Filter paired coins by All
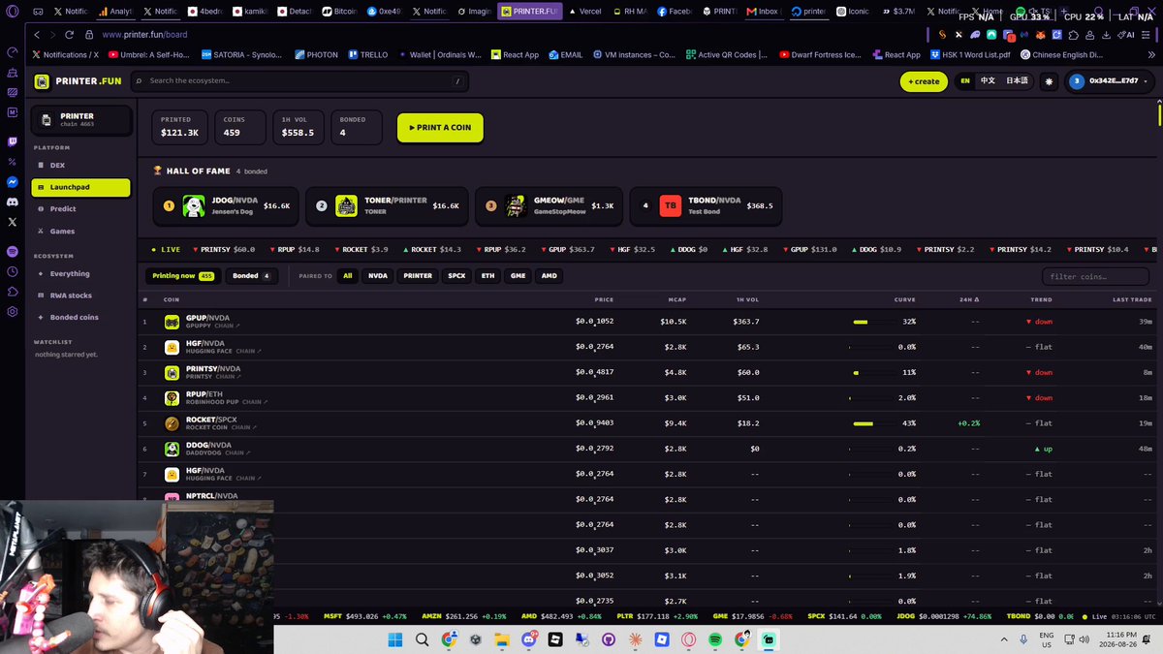The image size is (1163, 654). (347, 276)
